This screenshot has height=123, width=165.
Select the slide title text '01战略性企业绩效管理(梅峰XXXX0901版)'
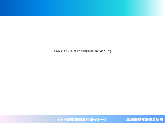click(x=82, y=51)
